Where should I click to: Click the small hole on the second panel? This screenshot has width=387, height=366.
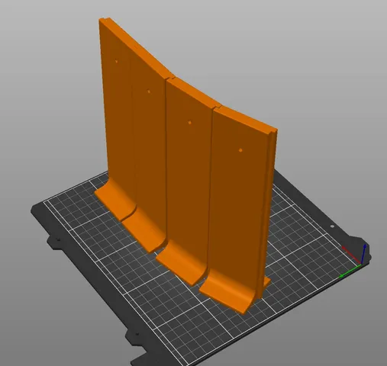tap(149, 91)
